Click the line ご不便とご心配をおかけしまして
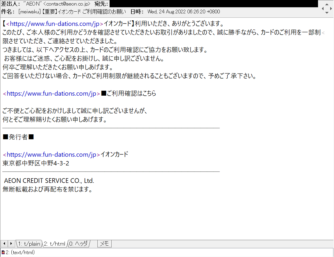Image resolution: width=334 pixels, height=257 pixels. (x=75, y=111)
